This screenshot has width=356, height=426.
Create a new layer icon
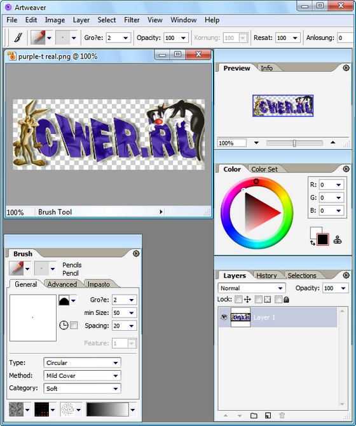click(x=268, y=415)
